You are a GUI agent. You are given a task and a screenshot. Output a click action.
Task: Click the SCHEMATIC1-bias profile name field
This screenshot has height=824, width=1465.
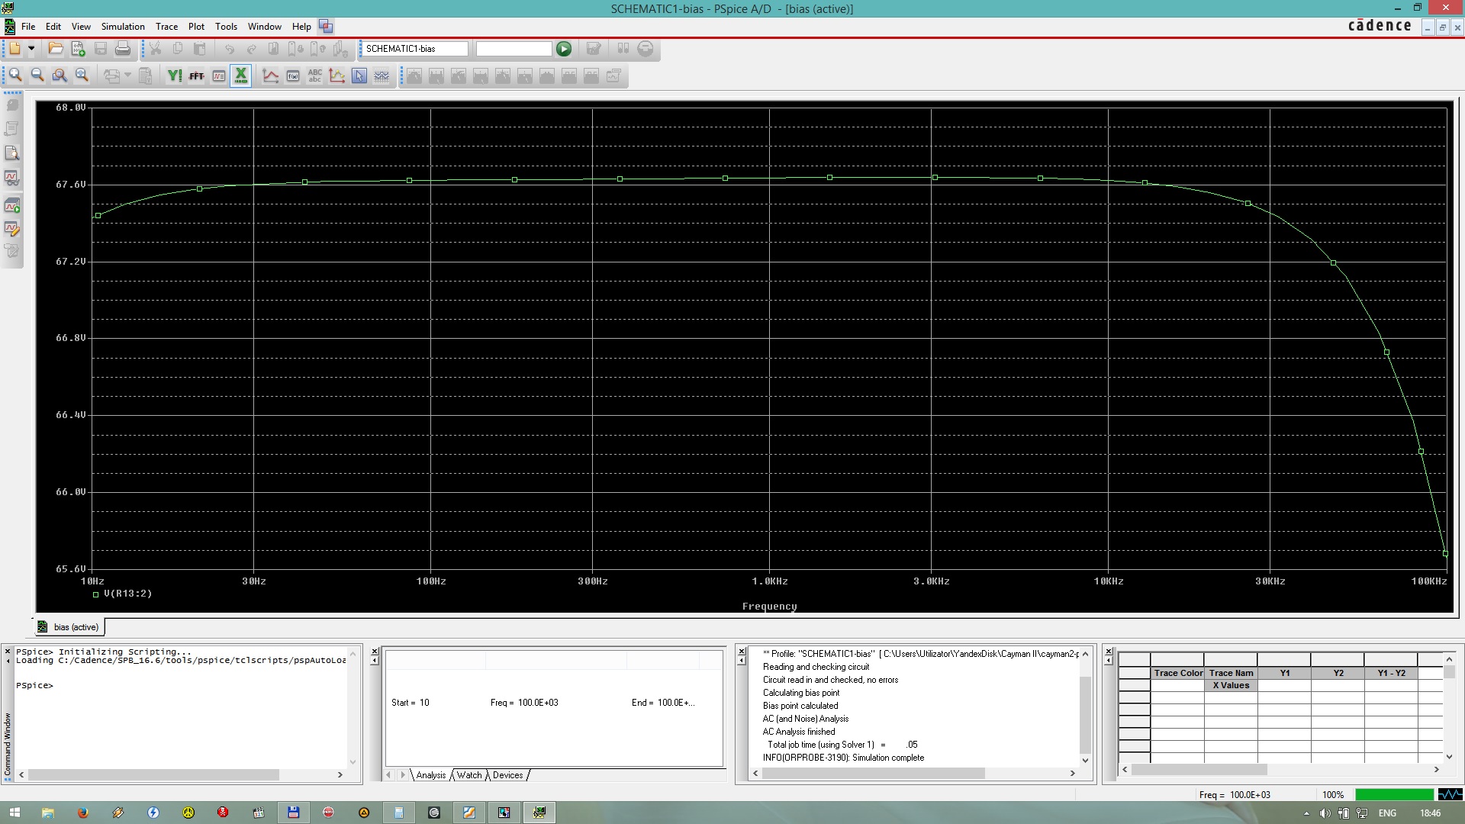point(414,49)
